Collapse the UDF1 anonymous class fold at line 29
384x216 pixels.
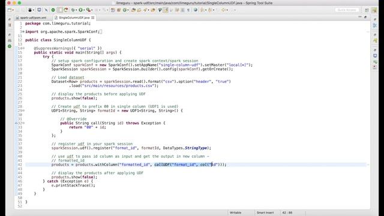(x=24, y=110)
